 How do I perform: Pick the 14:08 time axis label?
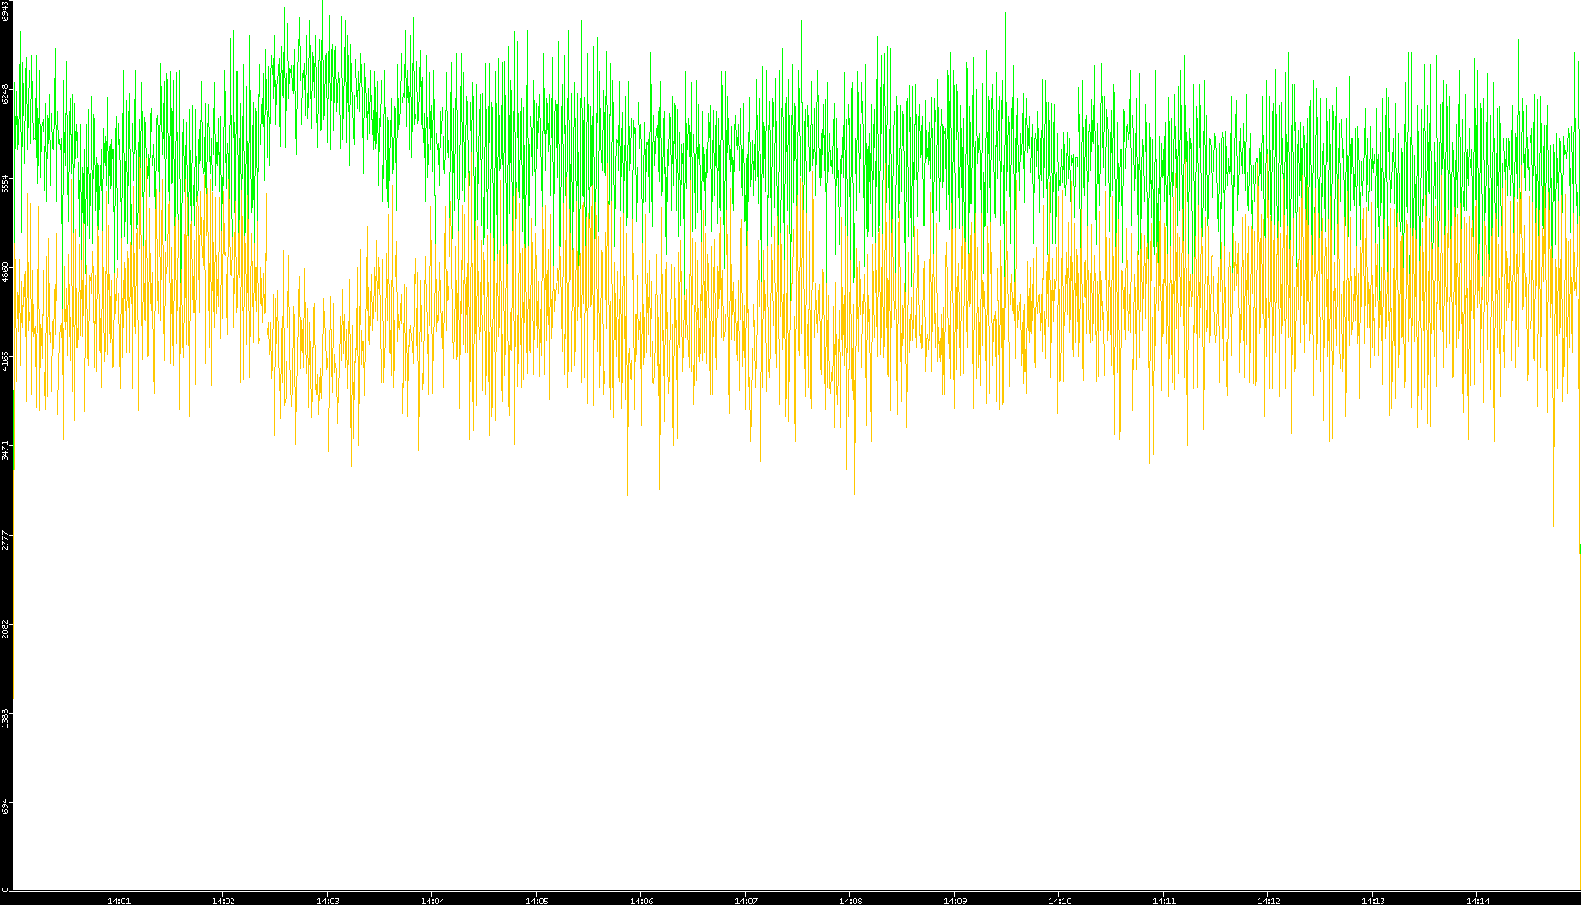click(x=850, y=901)
